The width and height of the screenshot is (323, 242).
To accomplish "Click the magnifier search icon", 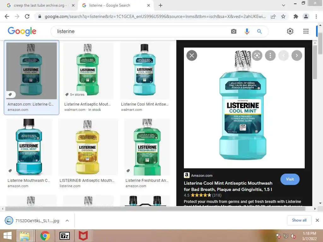I will 259,31.
